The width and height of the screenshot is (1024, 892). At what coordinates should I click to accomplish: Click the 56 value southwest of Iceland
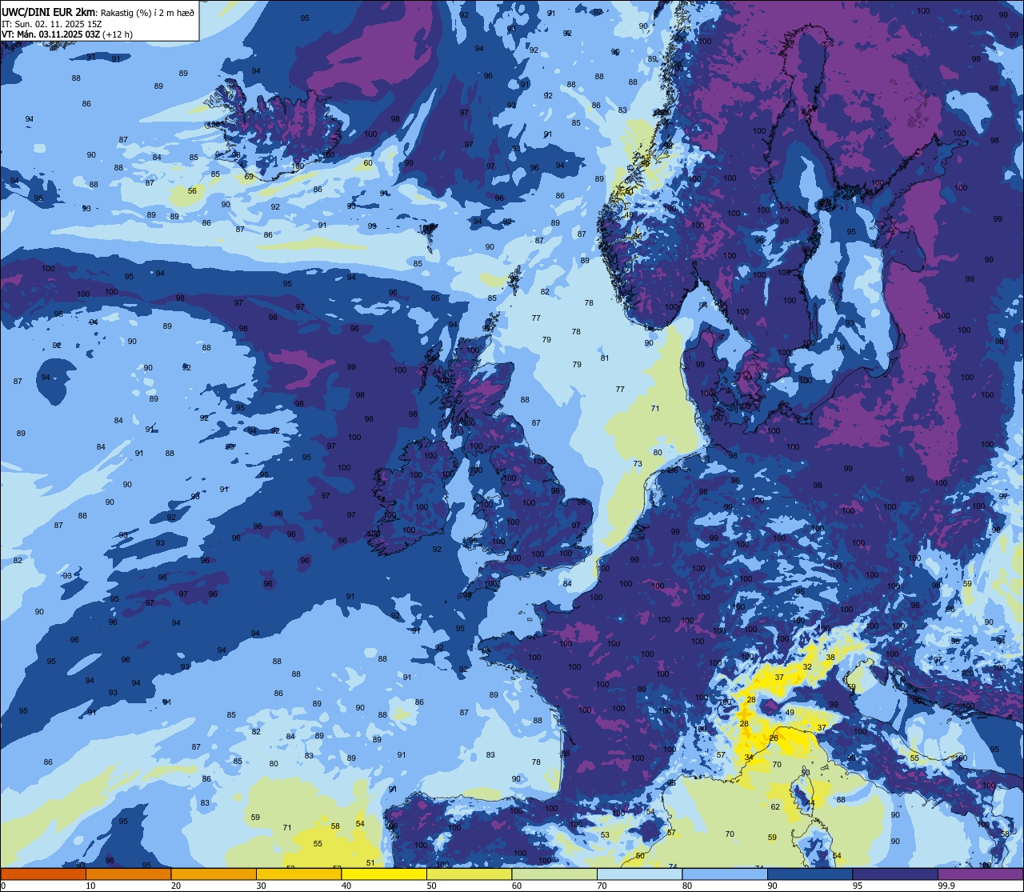[x=192, y=191]
